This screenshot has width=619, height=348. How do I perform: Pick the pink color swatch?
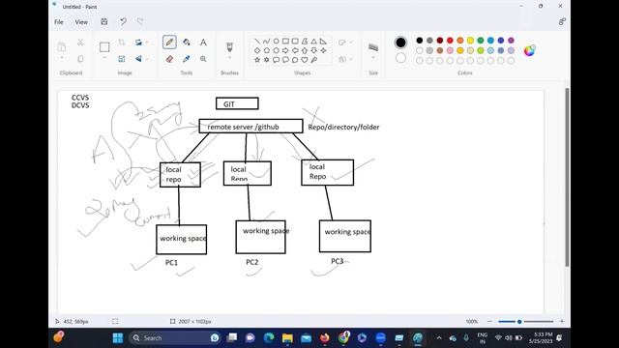(x=450, y=50)
